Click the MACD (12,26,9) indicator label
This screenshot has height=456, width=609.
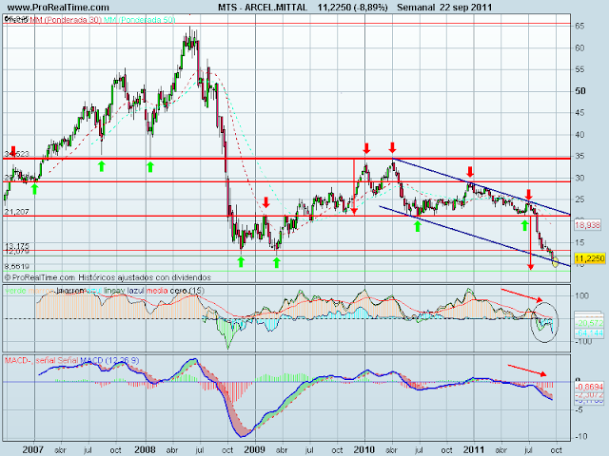[x=109, y=361]
